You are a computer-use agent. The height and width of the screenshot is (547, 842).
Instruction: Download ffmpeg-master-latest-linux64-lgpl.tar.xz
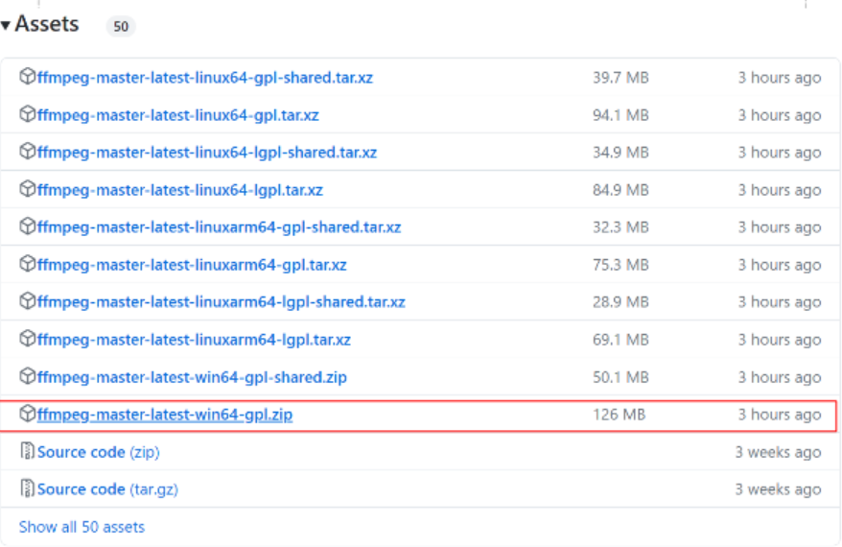point(180,190)
